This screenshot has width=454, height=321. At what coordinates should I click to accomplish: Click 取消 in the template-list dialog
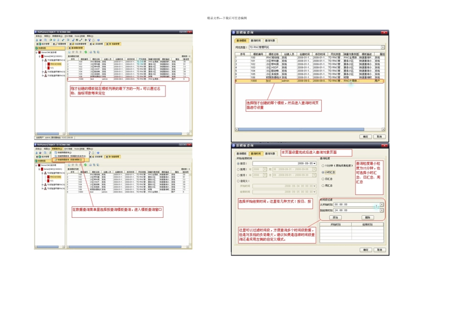pos(379,137)
